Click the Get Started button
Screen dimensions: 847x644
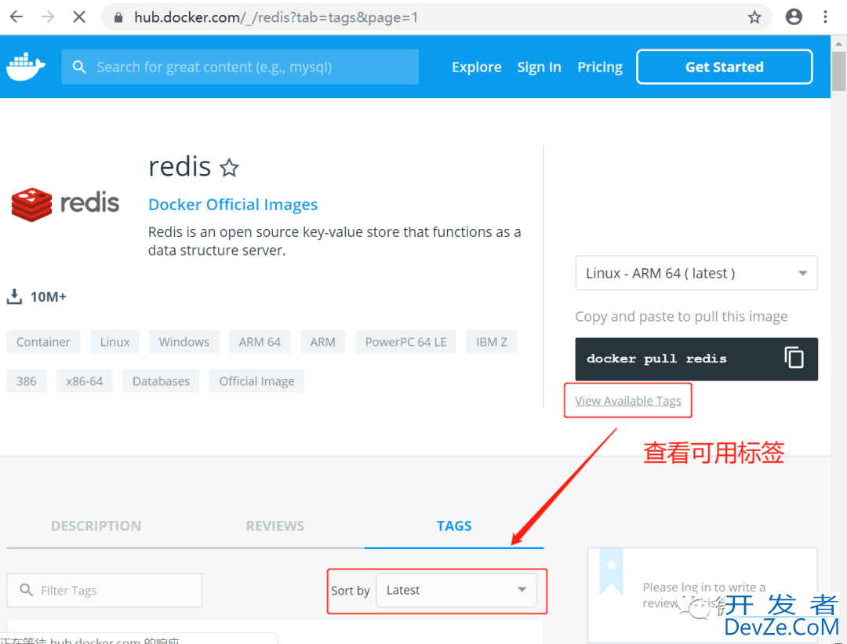point(725,67)
